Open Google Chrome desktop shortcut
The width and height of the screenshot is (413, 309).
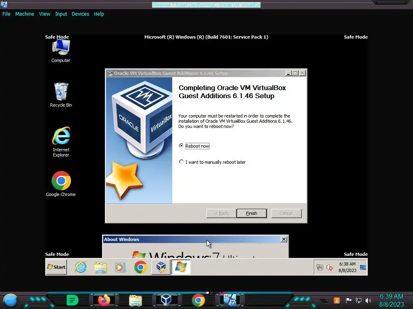pyautogui.click(x=61, y=184)
